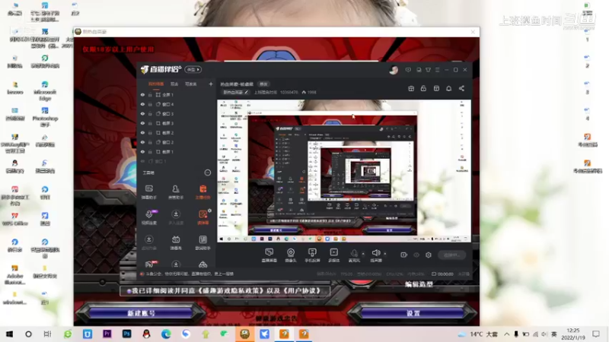Toggle the lock on the 截屏 3 source
Image resolution: width=609 pixels, height=342 pixels.
pyautogui.click(x=150, y=123)
